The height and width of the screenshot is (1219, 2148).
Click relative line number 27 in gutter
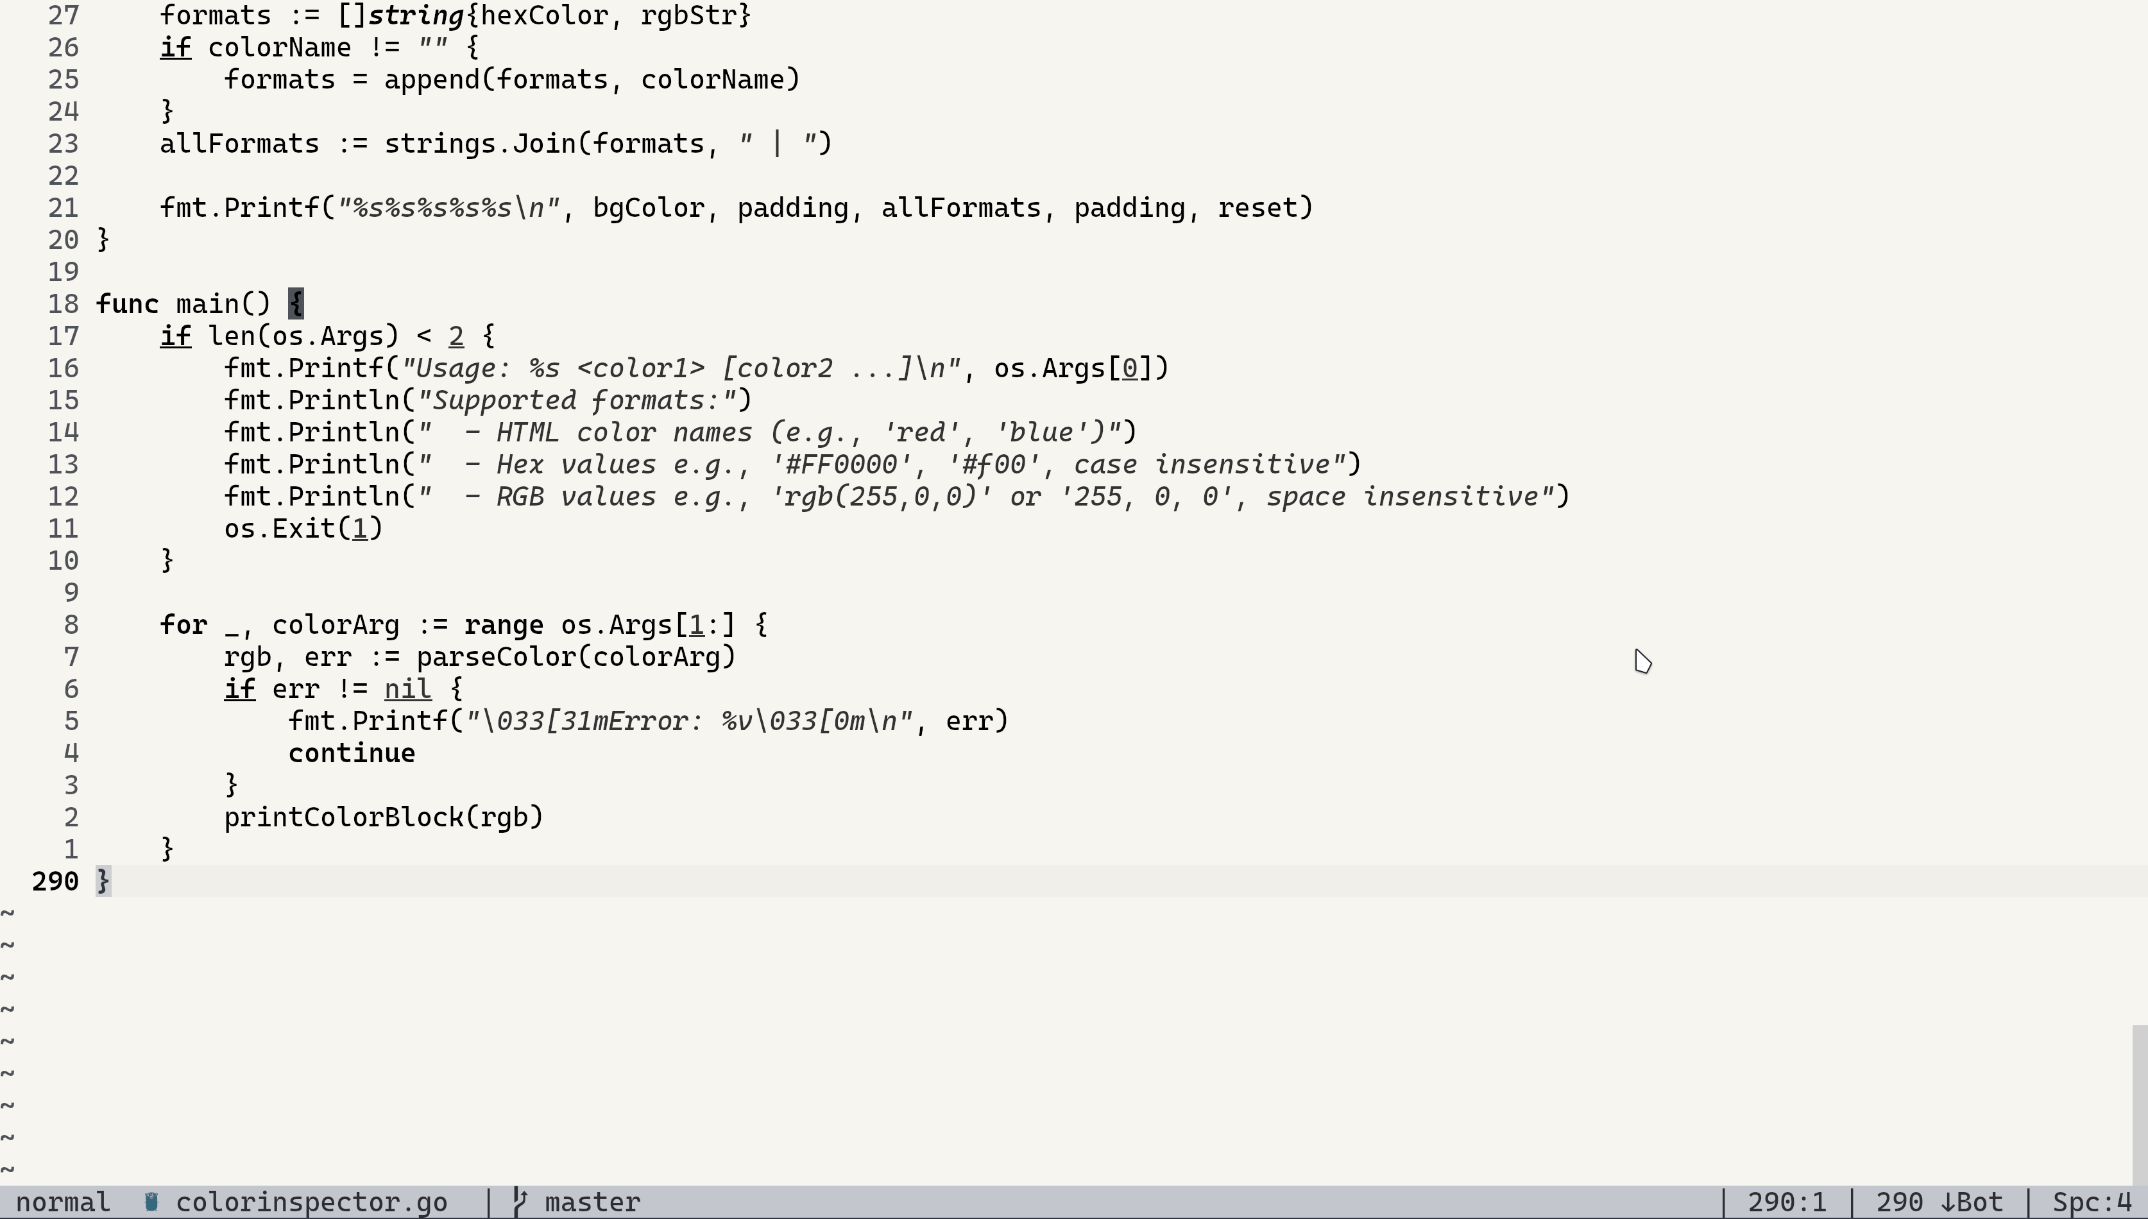click(x=64, y=15)
